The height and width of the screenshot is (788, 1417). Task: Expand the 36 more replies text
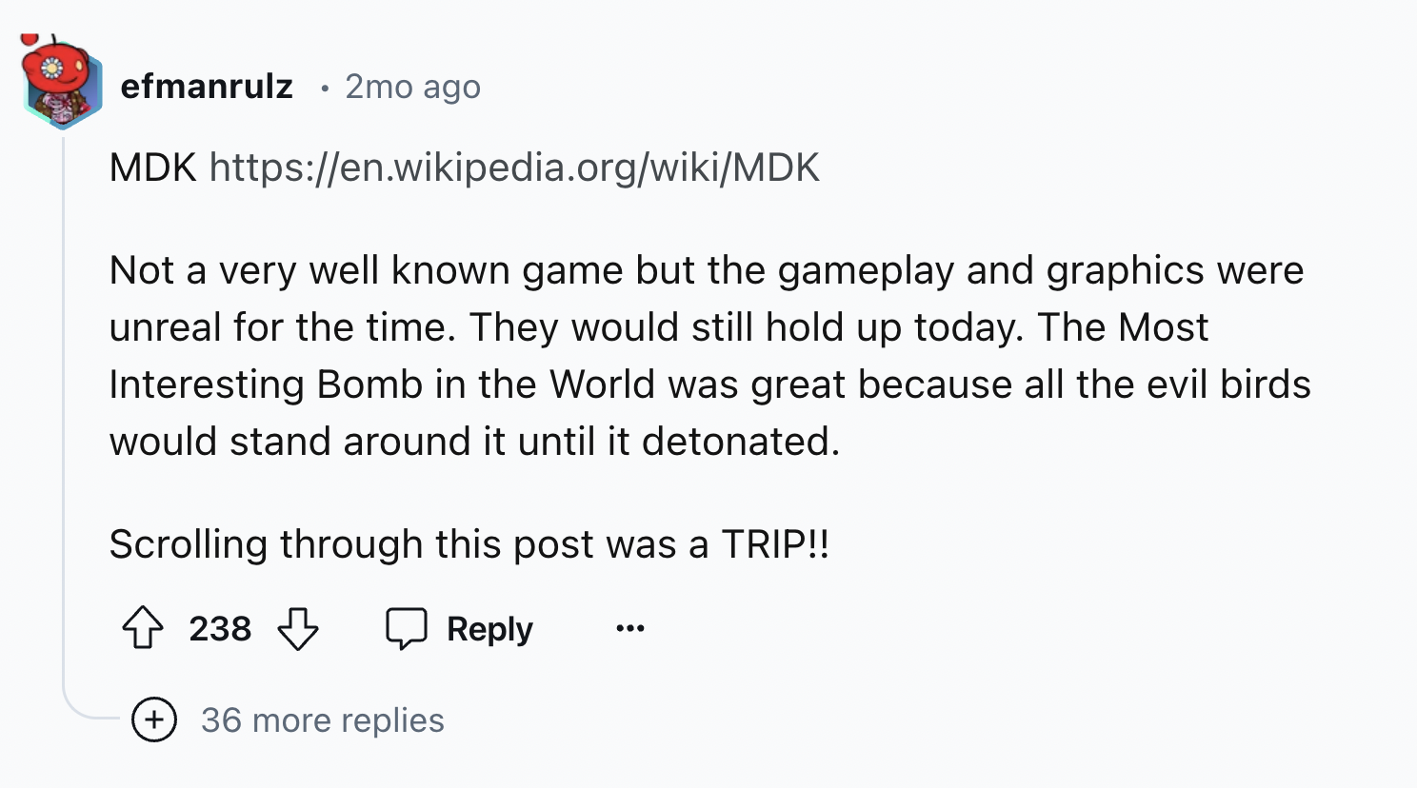pyautogui.click(x=323, y=720)
